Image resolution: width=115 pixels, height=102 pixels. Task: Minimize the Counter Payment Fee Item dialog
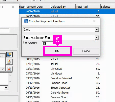(x=72, y=21)
